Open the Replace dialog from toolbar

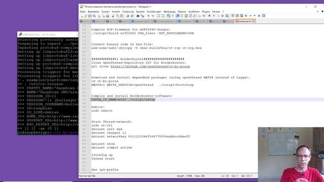142,16
